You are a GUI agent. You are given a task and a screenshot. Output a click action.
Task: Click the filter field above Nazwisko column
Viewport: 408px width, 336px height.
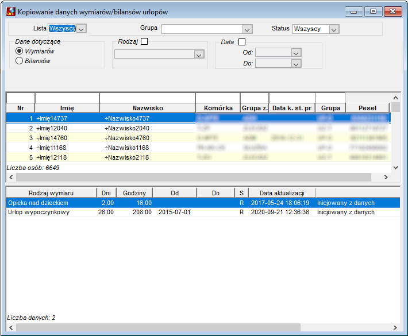coord(148,98)
